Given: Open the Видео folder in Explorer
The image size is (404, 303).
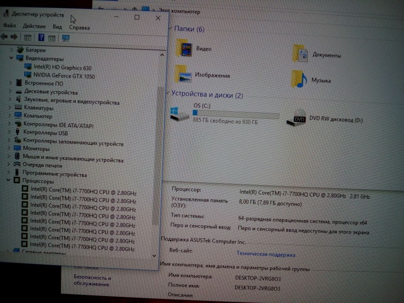Looking at the screenshot, I should (194, 48).
